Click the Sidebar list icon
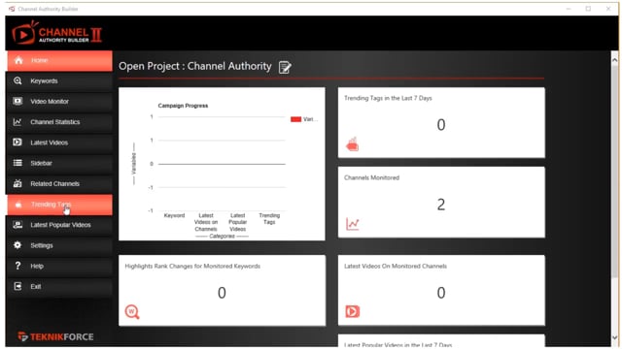Viewport: 622px width, 349px height. [x=17, y=163]
